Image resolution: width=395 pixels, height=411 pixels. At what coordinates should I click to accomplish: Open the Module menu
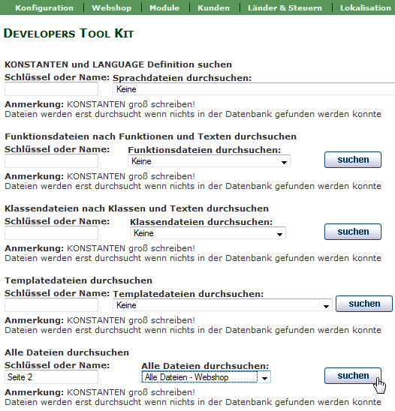[x=164, y=7]
